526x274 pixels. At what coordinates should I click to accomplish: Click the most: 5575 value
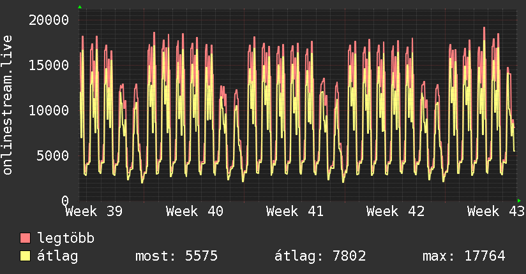click(176, 256)
